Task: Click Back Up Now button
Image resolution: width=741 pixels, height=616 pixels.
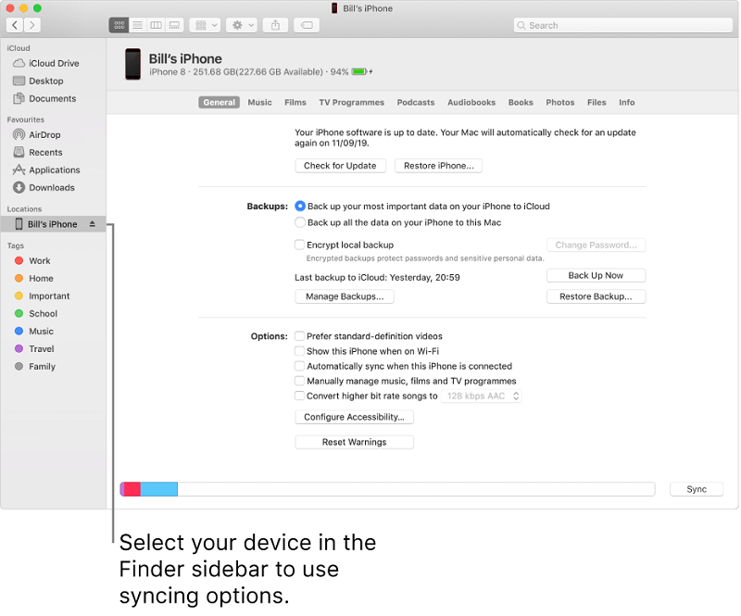Action: [596, 276]
